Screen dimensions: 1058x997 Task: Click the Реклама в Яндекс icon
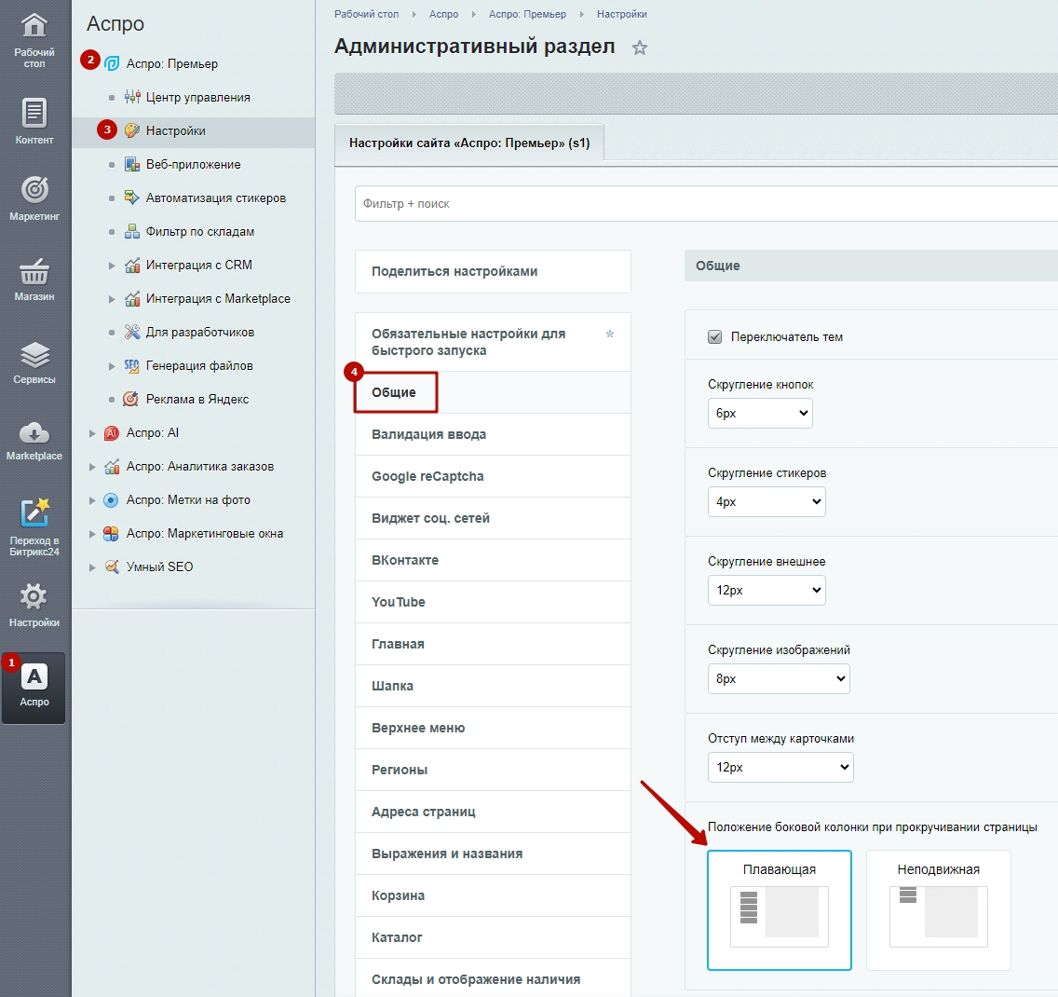(x=131, y=399)
